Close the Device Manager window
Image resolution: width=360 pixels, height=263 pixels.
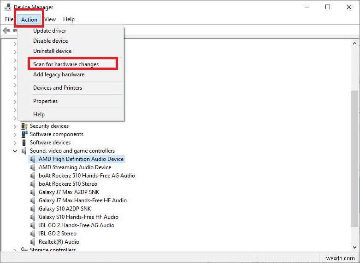tap(349, 7)
